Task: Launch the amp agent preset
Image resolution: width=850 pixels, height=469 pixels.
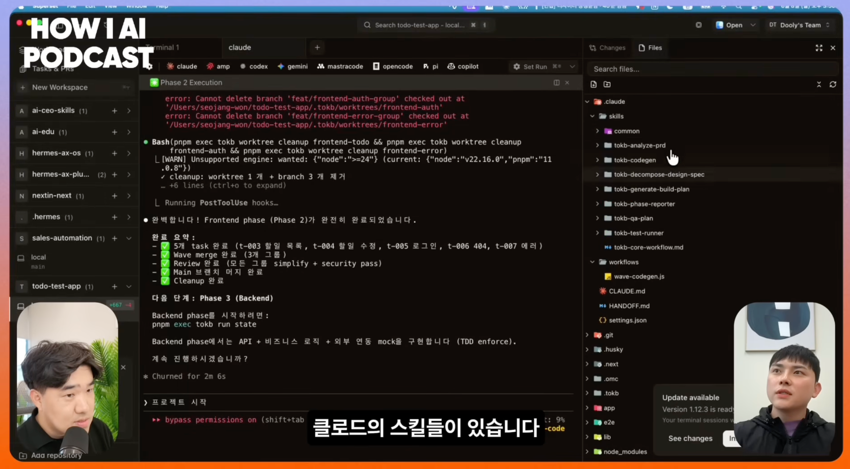Action: pyautogui.click(x=218, y=66)
